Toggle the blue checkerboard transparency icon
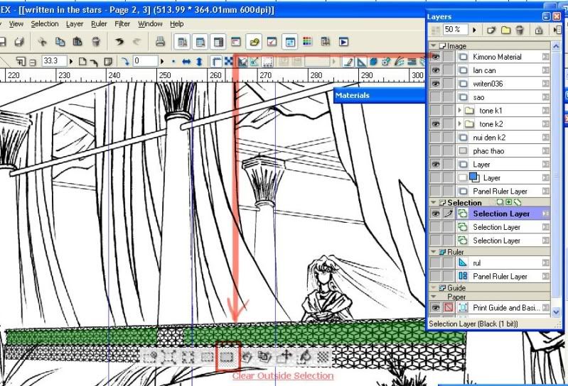The height and width of the screenshot is (386, 568). point(229,62)
